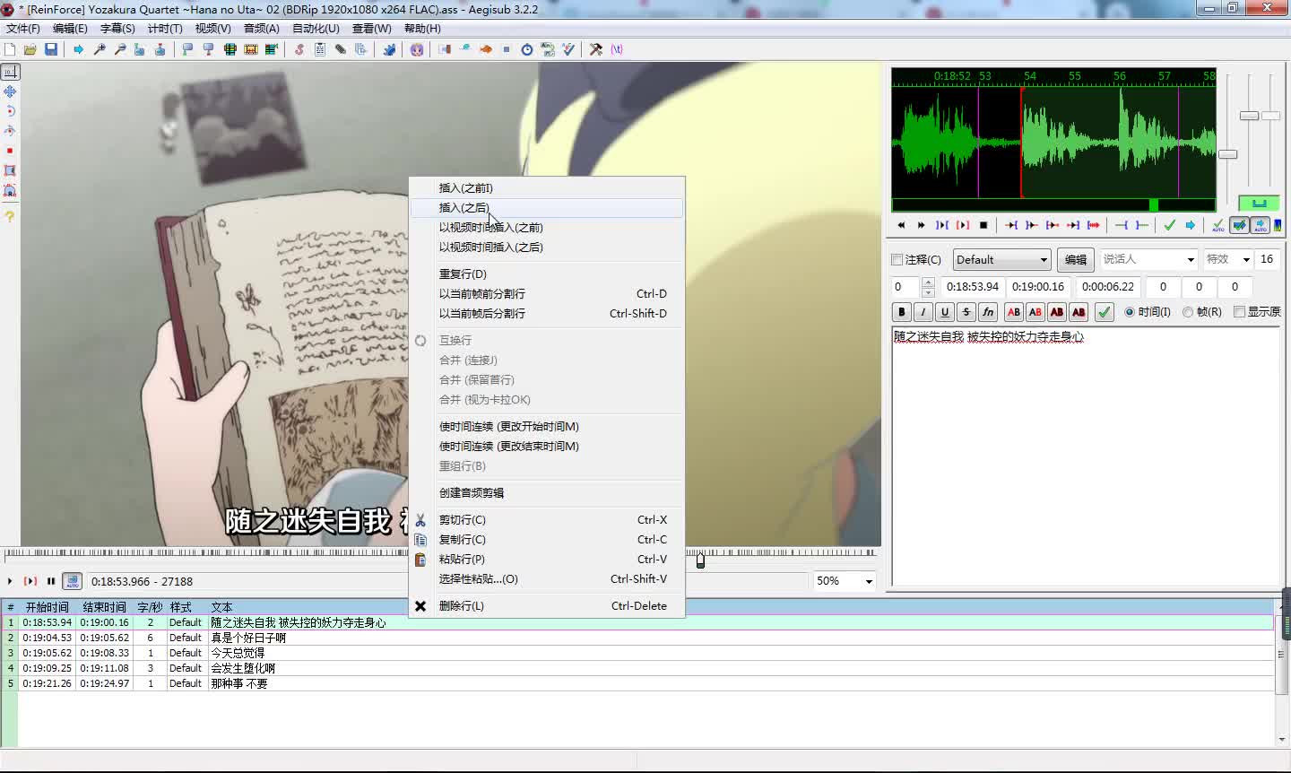Pause video playback
Viewport: 1291px width, 773px height.
[x=51, y=581]
